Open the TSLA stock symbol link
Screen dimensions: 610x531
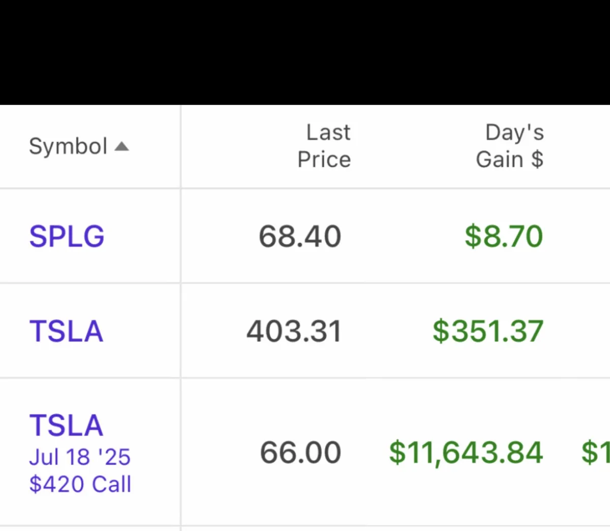coord(66,331)
